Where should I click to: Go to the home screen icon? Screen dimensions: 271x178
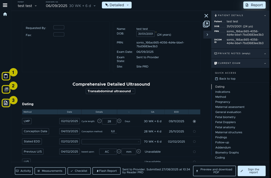click(5, 14)
